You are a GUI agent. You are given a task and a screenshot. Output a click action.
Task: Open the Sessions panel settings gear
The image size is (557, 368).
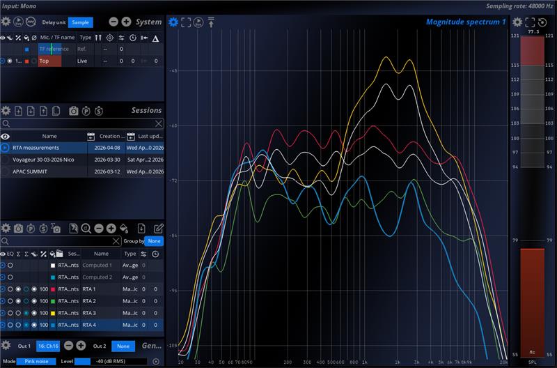[x=6, y=111]
